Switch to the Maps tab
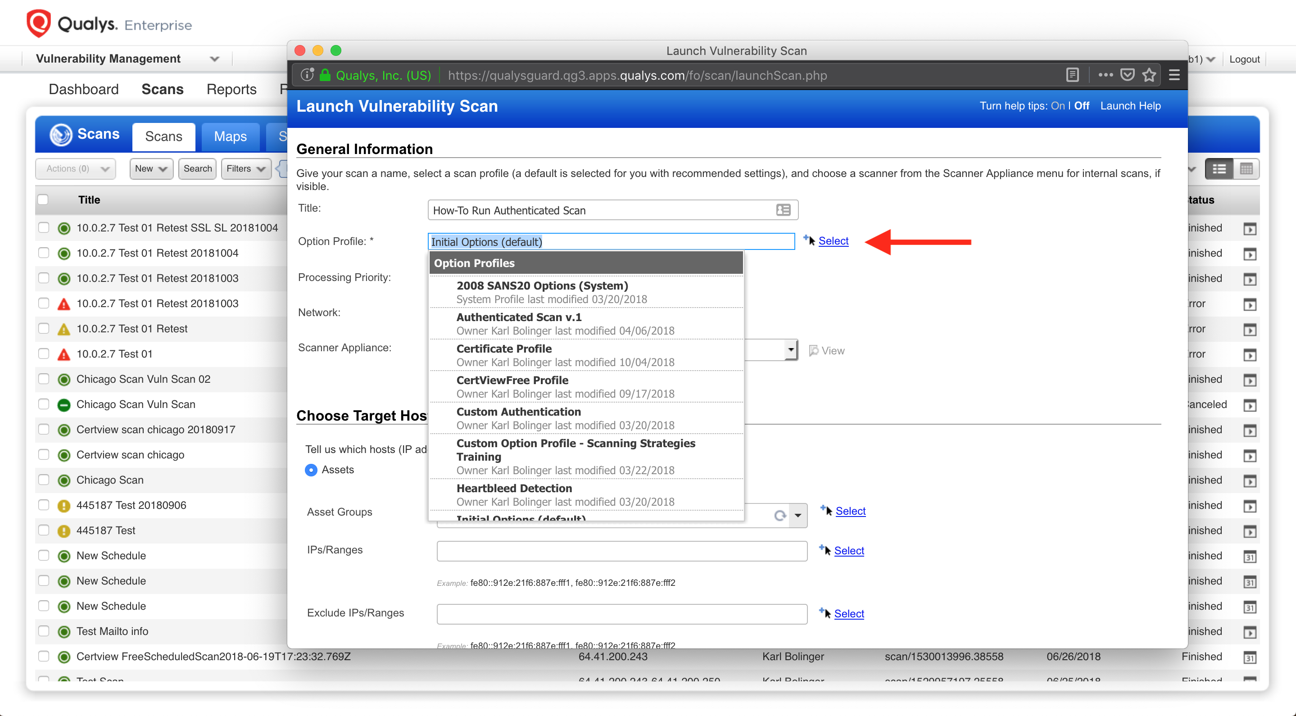The width and height of the screenshot is (1296, 716). [x=230, y=136]
